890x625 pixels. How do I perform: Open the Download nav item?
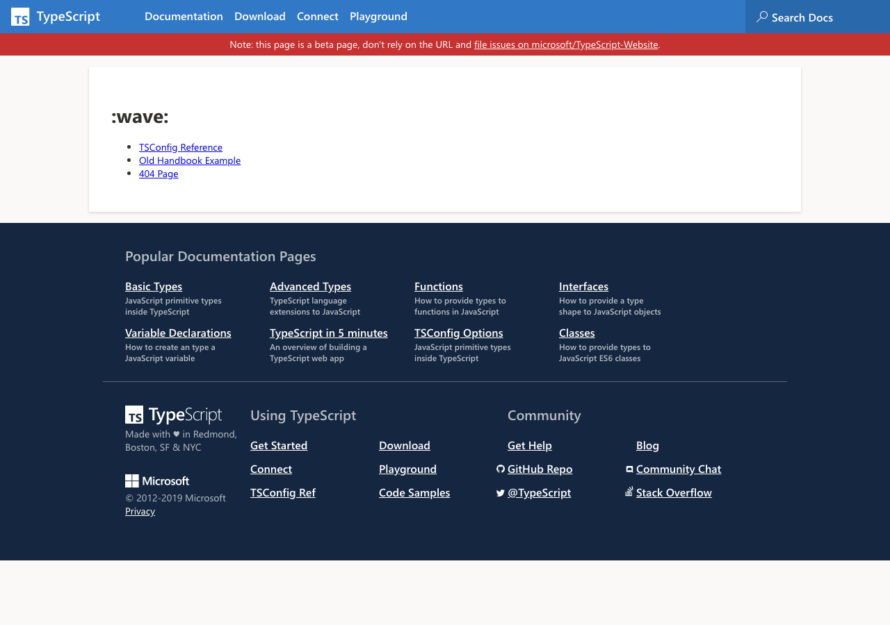click(260, 17)
